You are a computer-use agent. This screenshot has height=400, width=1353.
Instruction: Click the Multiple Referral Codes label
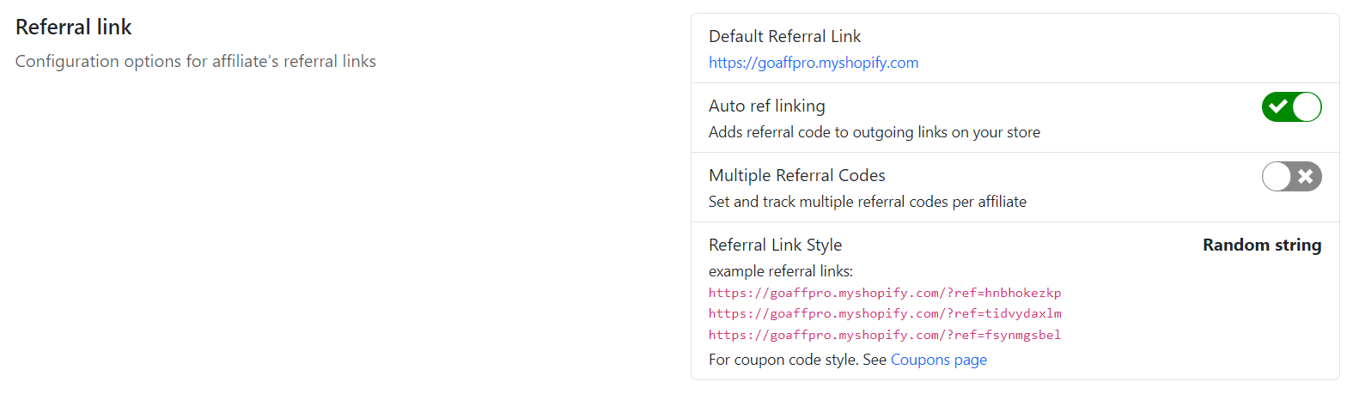coord(796,176)
